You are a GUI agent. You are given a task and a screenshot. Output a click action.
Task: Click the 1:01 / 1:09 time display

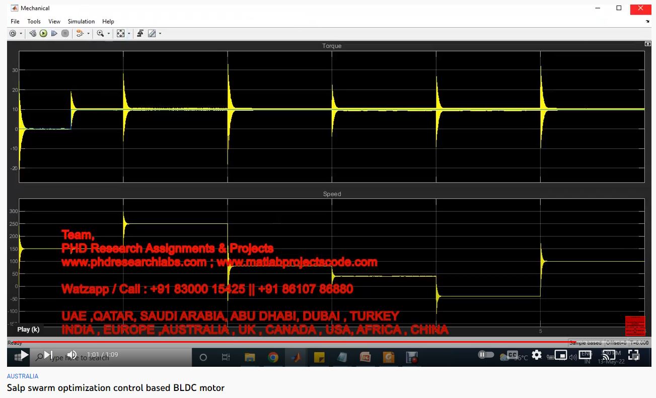coord(102,355)
